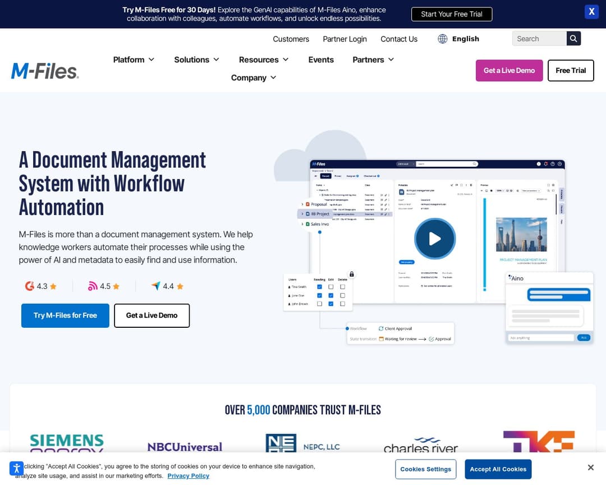Image resolution: width=606 pixels, height=485 pixels.
Task: Click the blue arrow 4.4 rating icon
Action: (156, 286)
